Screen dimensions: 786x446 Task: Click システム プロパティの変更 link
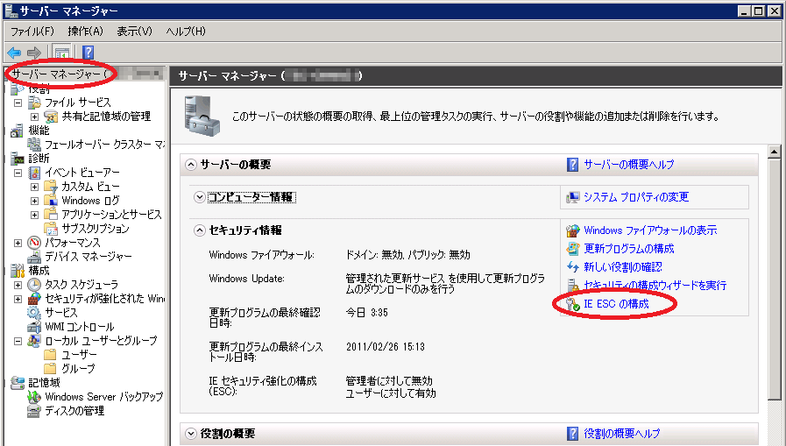click(636, 197)
